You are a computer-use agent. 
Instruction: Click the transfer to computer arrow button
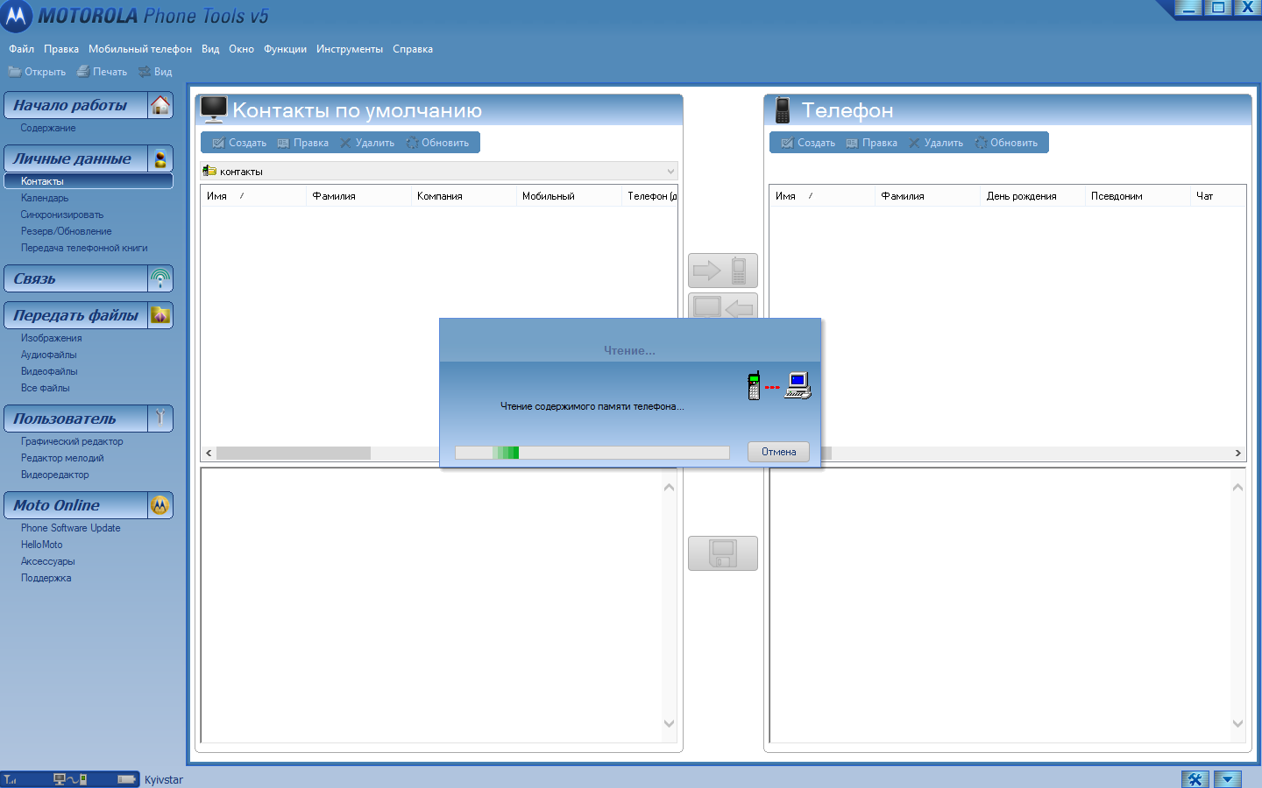pos(723,306)
